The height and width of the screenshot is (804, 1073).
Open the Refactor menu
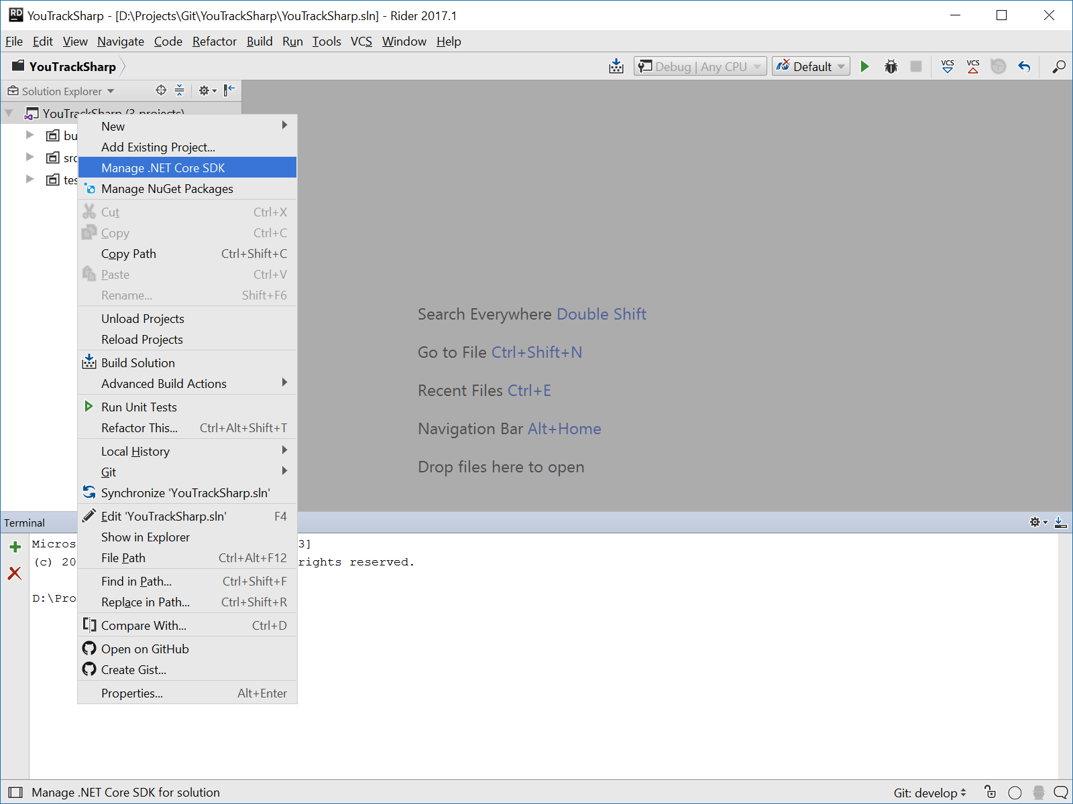click(x=215, y=42)
